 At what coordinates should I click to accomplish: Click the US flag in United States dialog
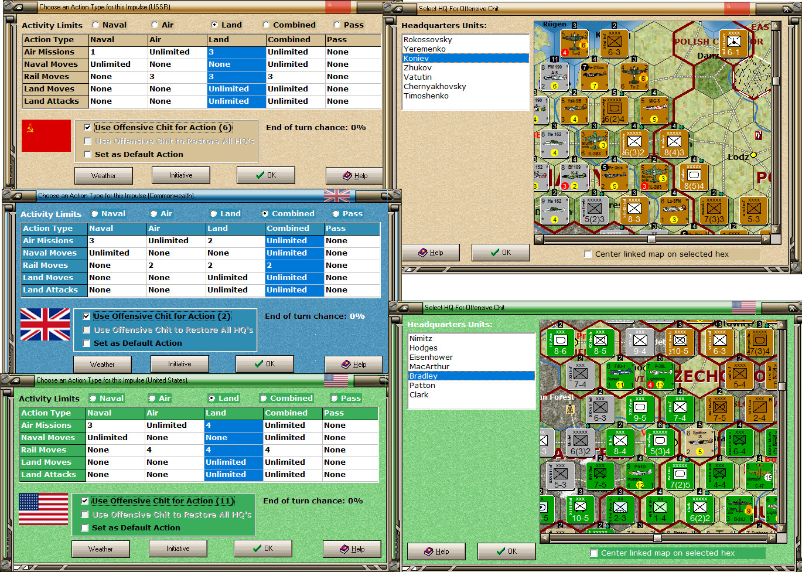pos(43,509)
